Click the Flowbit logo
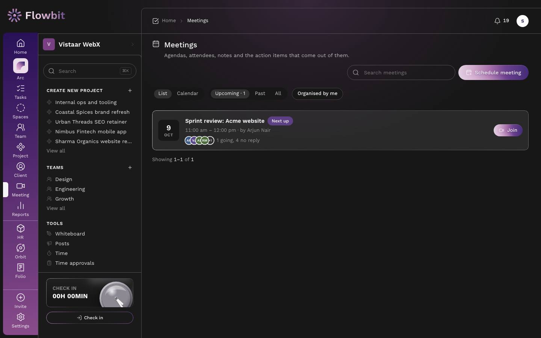 point(36,15)
